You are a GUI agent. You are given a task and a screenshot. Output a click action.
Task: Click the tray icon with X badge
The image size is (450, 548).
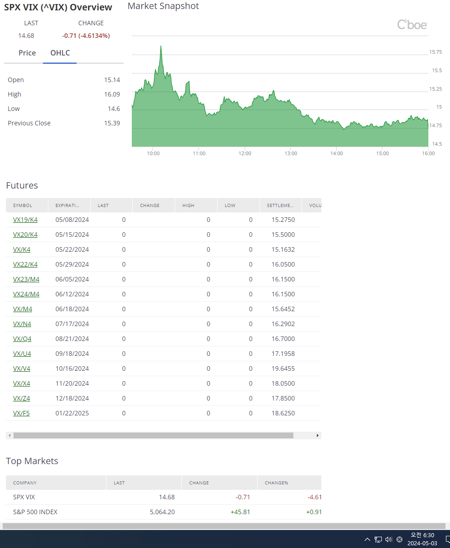[399, 539]
